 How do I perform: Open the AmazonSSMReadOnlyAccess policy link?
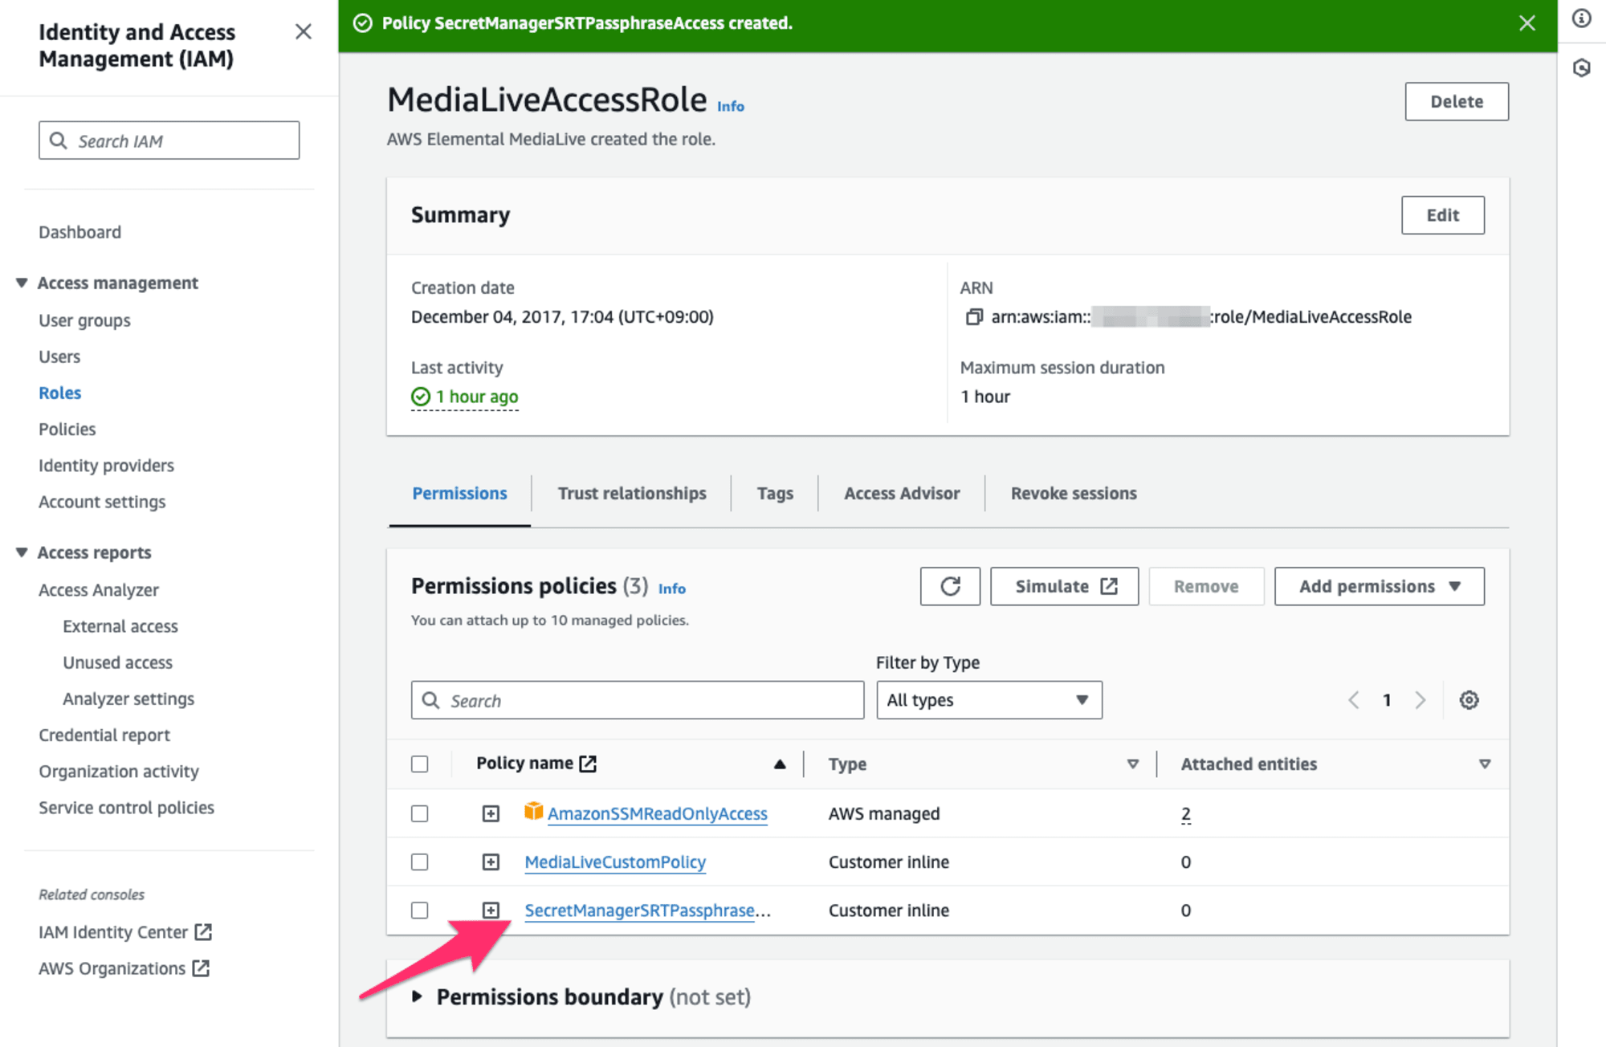coord(658,814)
